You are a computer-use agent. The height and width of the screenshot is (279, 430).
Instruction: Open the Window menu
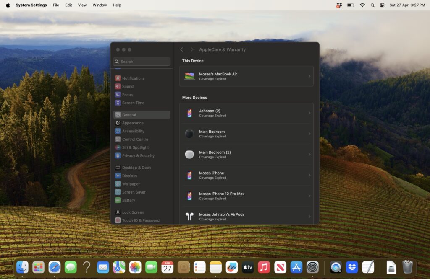pos(100,5)
